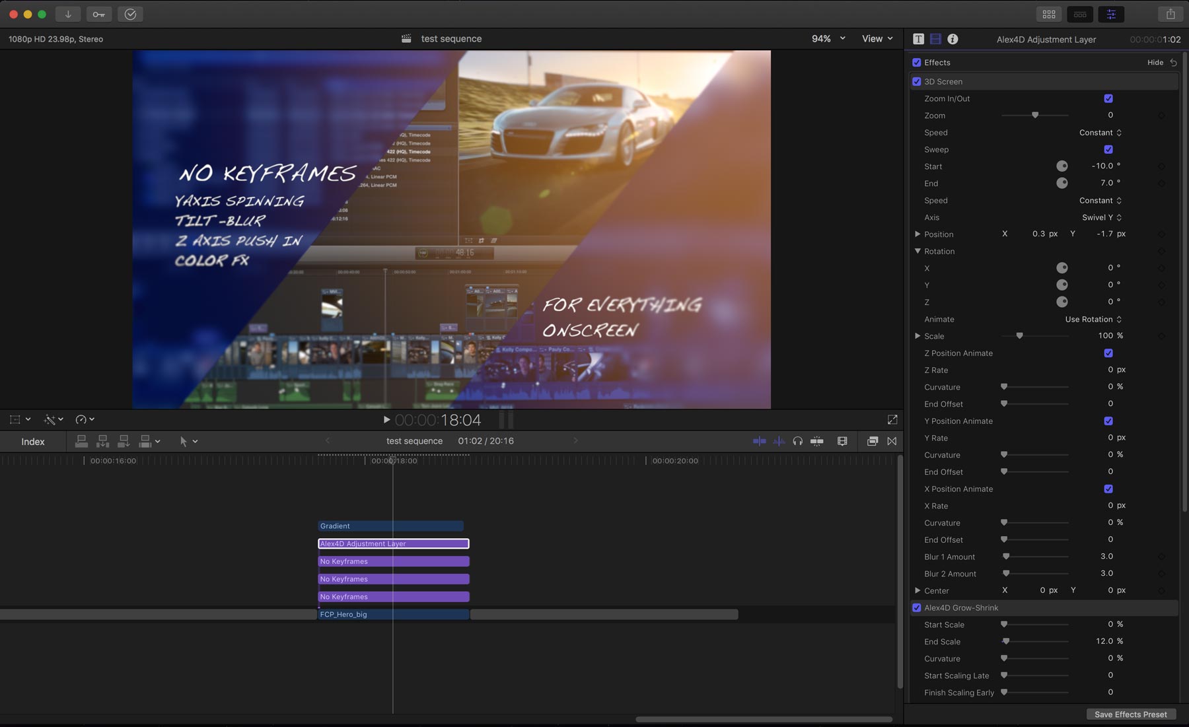Click the Overwrite clip edit icon
This screenshot has width=1189, height=727.
coord(145,441)
